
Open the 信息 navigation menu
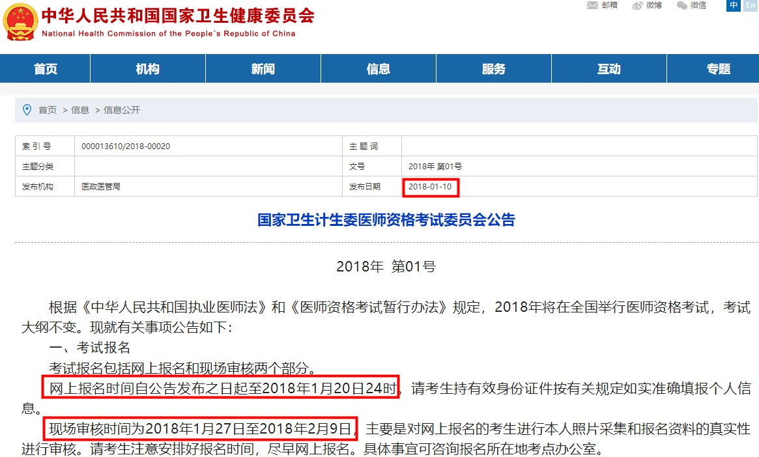(379, 69)
